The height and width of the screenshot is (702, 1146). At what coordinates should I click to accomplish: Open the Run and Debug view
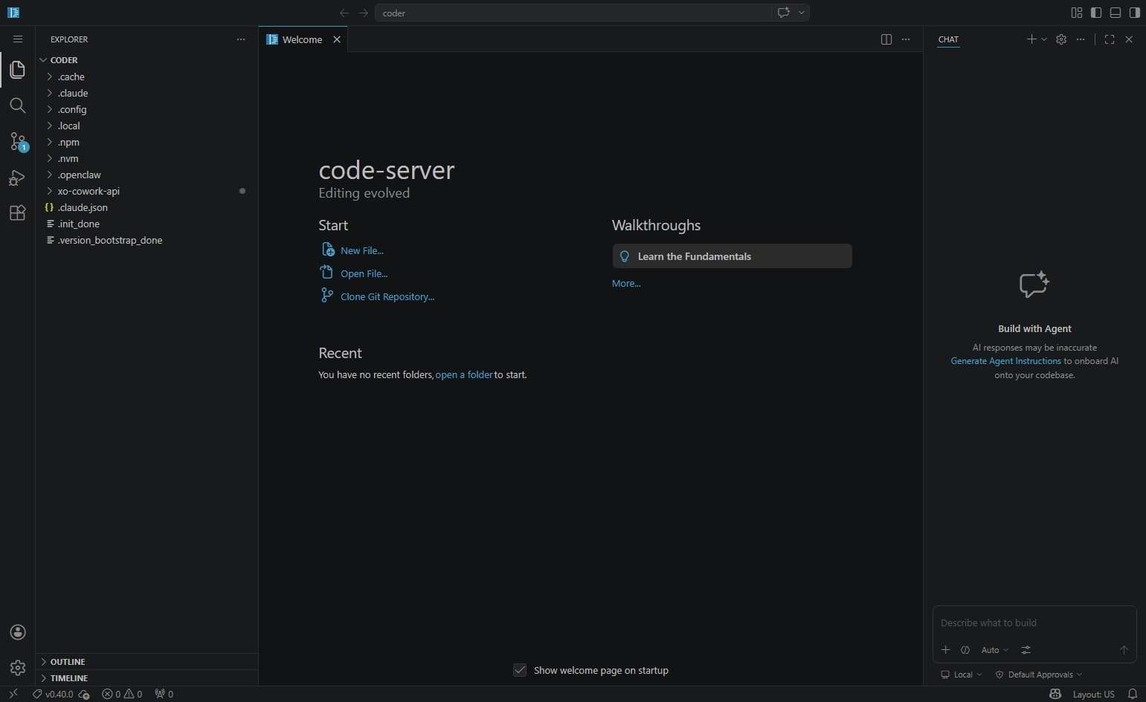point(18,178)
